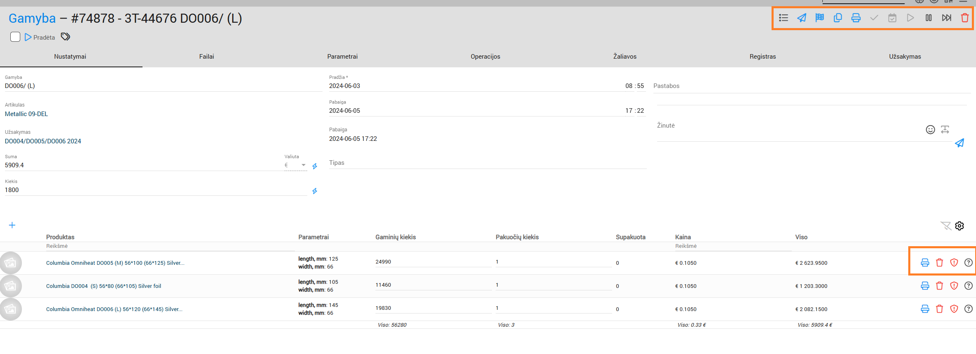Open the Žaliavos tab
Viewport: 976px width, 354px height.
[x=625, y=57]
